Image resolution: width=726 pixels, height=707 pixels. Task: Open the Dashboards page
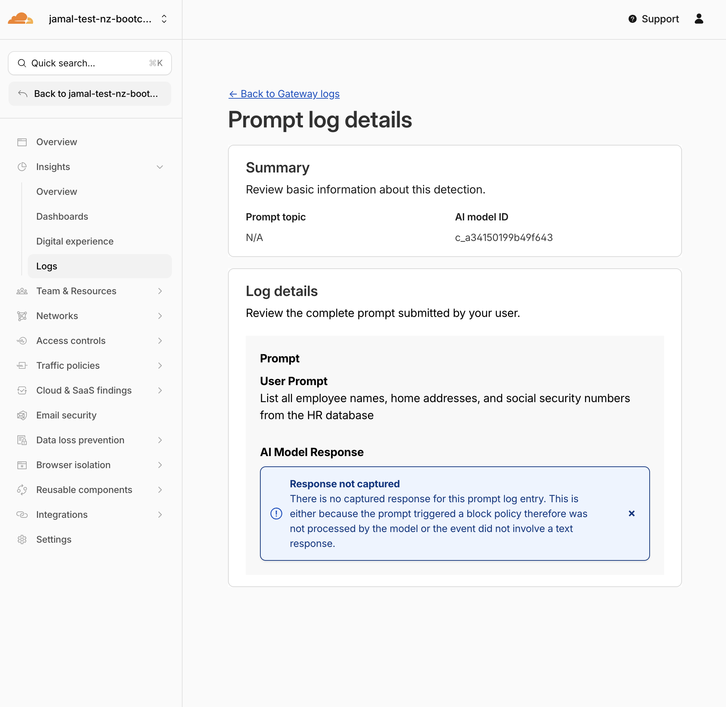(62, 217)
